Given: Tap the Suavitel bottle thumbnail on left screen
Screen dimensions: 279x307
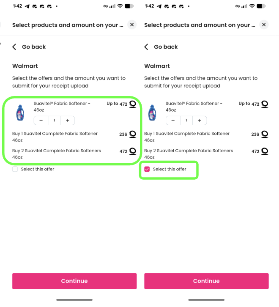Looking at the screenshot, I should tap(20, 112).
